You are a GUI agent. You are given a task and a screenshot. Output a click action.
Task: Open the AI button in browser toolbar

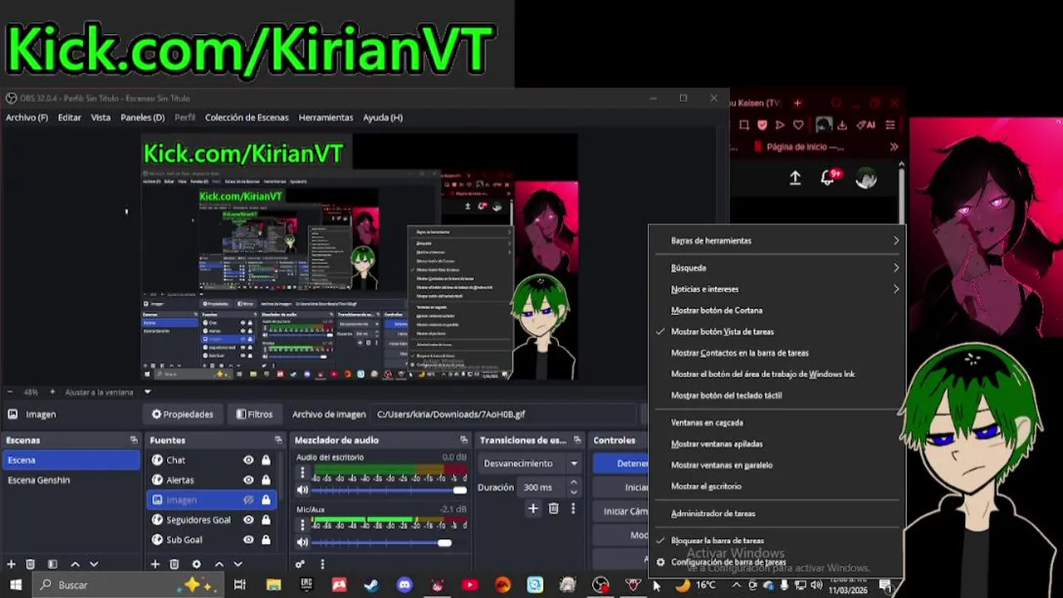pyautogui.click(x=866, y=125)
